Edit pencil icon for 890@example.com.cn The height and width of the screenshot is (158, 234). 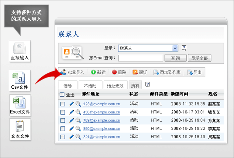click(71, 129)
